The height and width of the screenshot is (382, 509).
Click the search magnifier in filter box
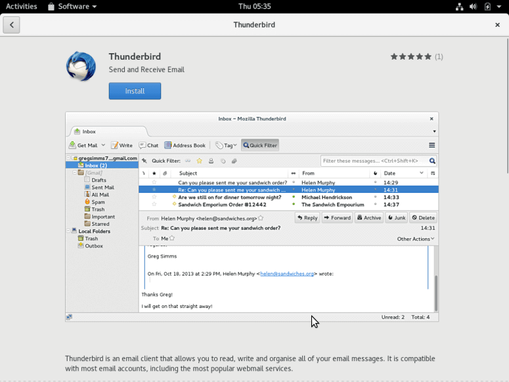pyautogui.click(x=432, y=161)
